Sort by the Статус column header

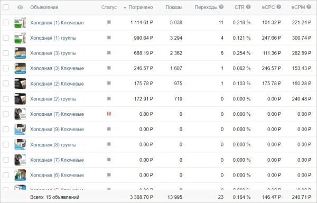click(109, 7)
